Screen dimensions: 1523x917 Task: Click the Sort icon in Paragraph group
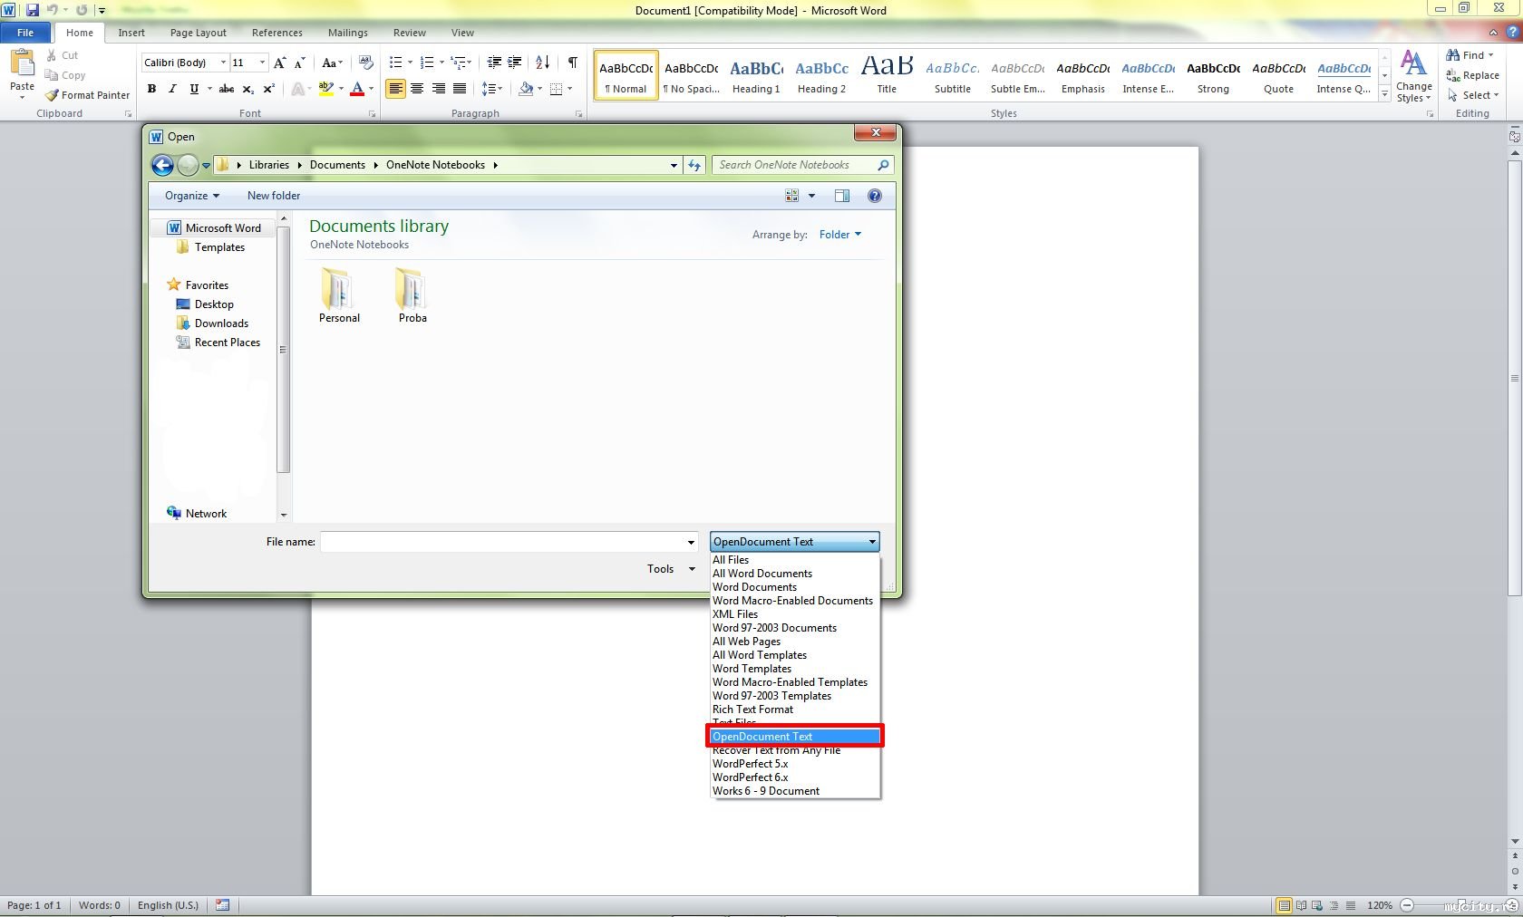tap(542, 63)
